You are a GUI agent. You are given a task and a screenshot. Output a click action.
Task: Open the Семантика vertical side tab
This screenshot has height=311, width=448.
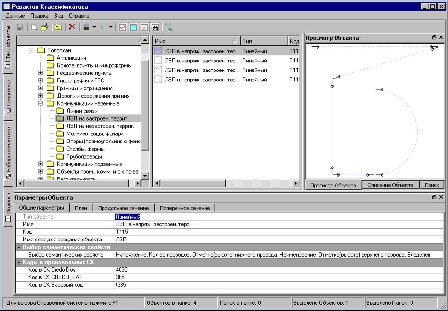click(8, 97)
